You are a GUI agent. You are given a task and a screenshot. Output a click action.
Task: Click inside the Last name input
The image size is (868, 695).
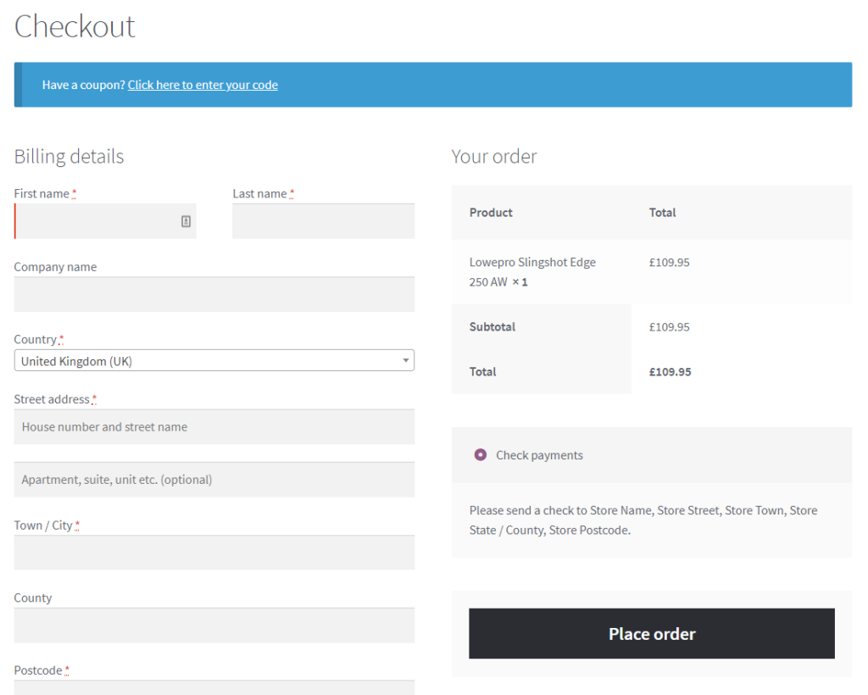323,220
